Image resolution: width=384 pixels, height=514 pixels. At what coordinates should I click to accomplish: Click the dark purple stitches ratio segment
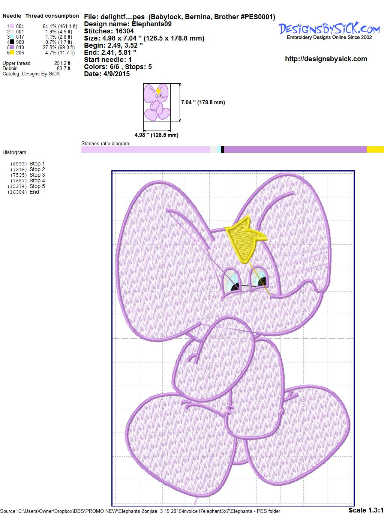295,150
